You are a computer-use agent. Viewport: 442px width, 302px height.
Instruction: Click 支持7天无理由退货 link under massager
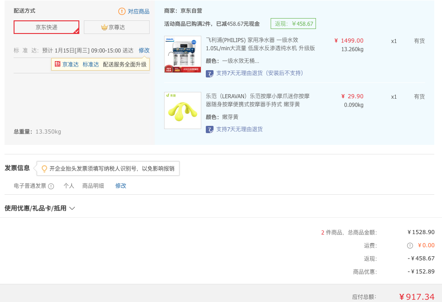coord(239,129)
